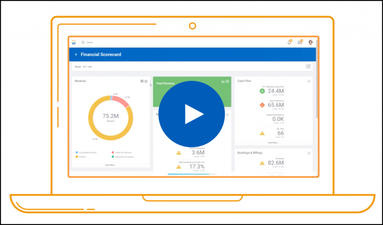Open the Bookings & Billings settings gear

point(309,153)
